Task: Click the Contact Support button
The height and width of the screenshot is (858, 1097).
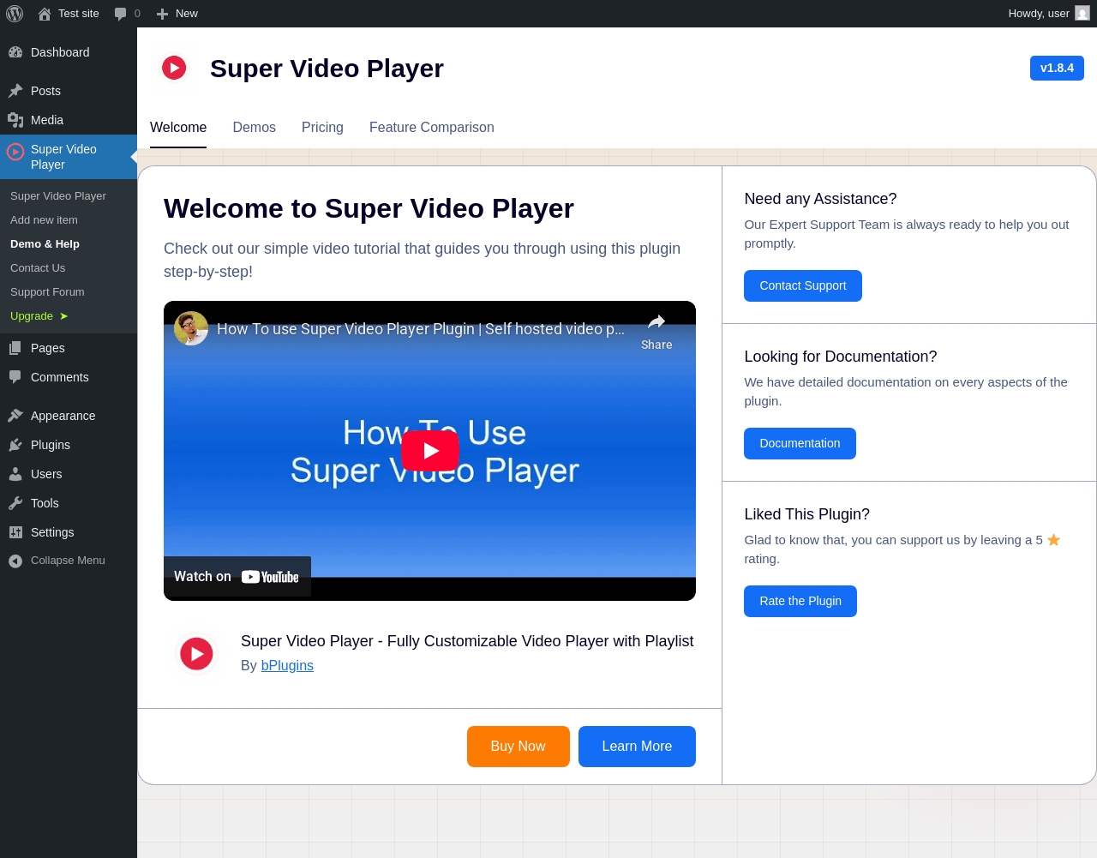Action: 803,286
